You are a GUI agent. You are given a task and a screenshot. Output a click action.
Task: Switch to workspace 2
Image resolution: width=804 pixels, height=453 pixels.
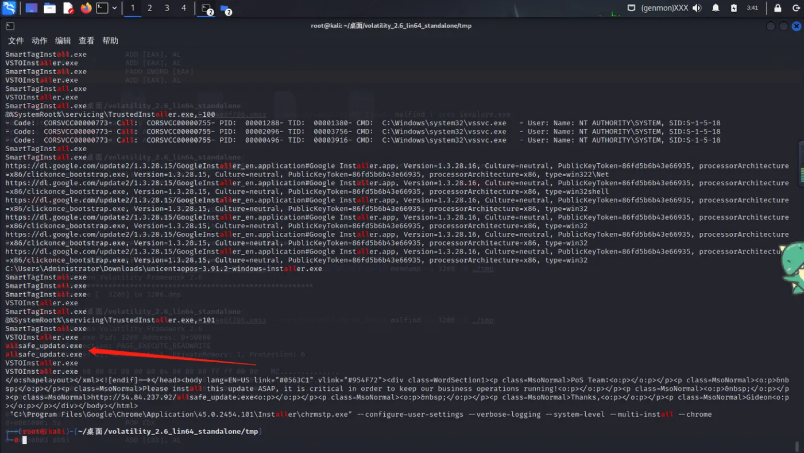pyautogui.click(x=150, y=8)
